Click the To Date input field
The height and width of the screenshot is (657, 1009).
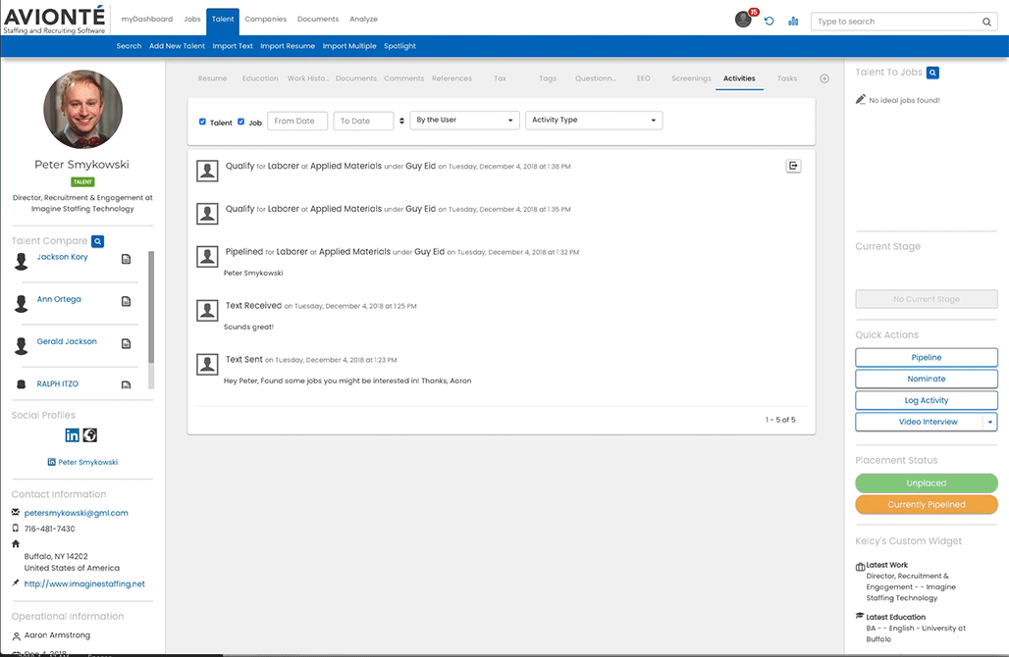pos(363,121)
